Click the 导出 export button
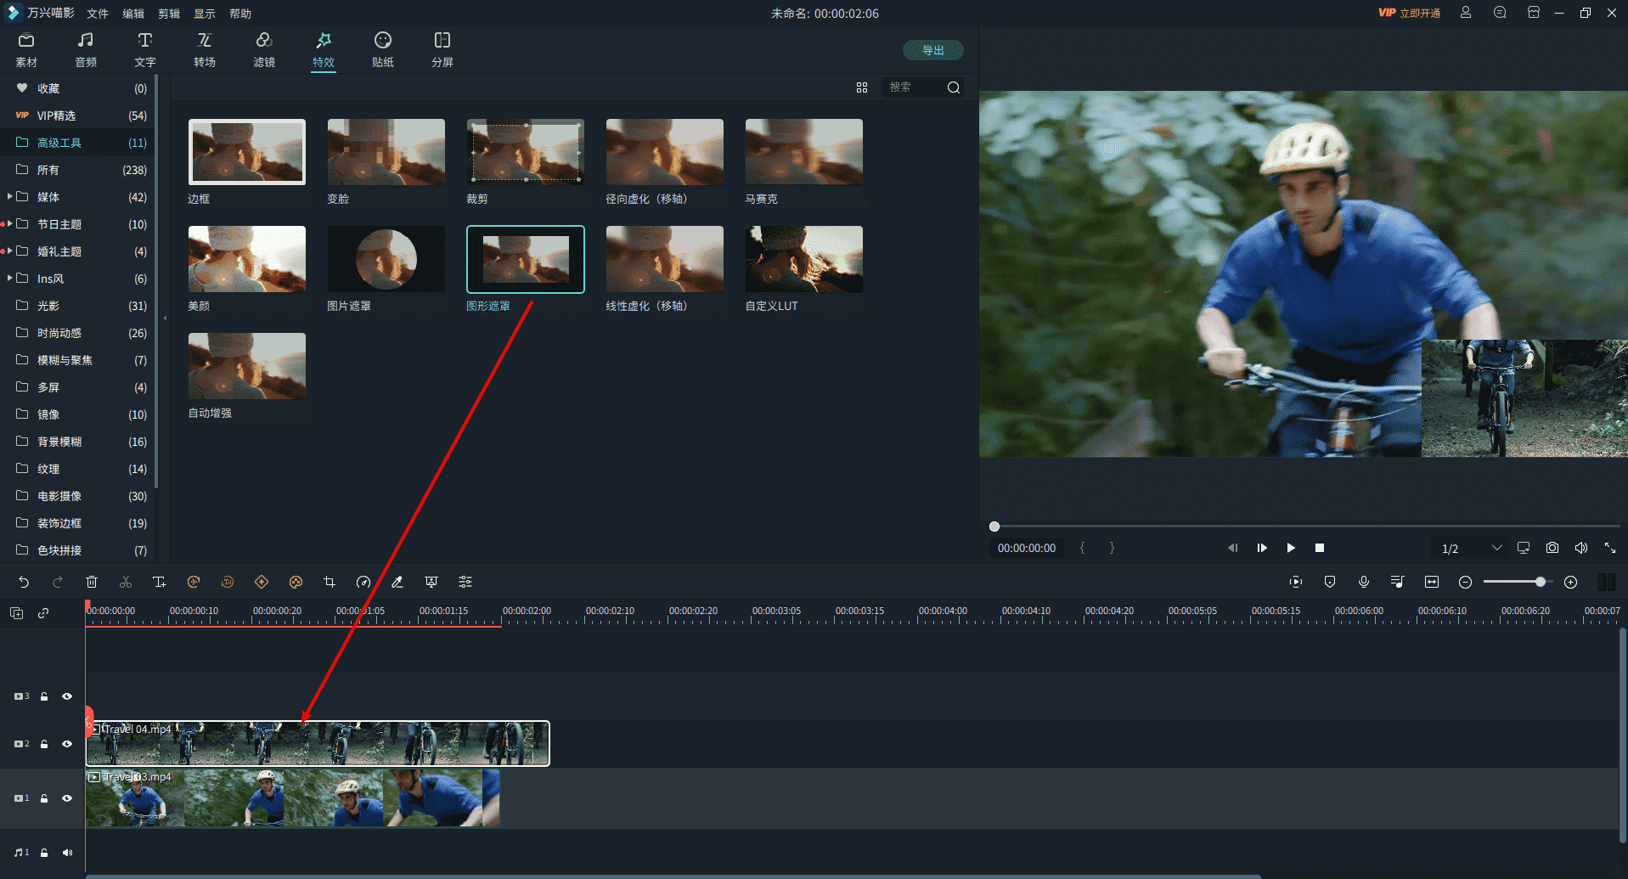 (x=932, y=50)
